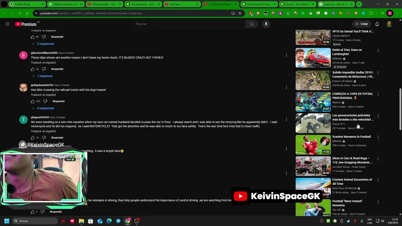Open more options for MrBeast train video
Screen dimensions: 402x226
pos(378,51)
